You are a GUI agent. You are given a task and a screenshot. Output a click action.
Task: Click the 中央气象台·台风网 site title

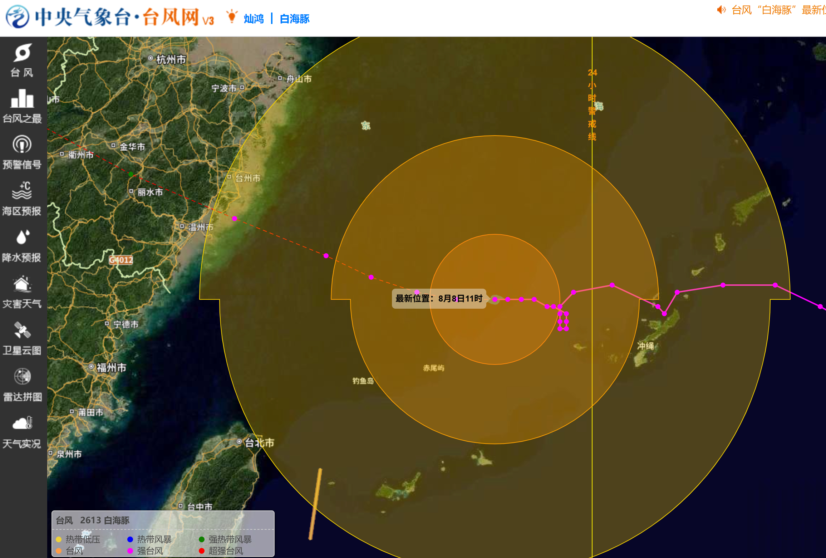click(124, 17)
